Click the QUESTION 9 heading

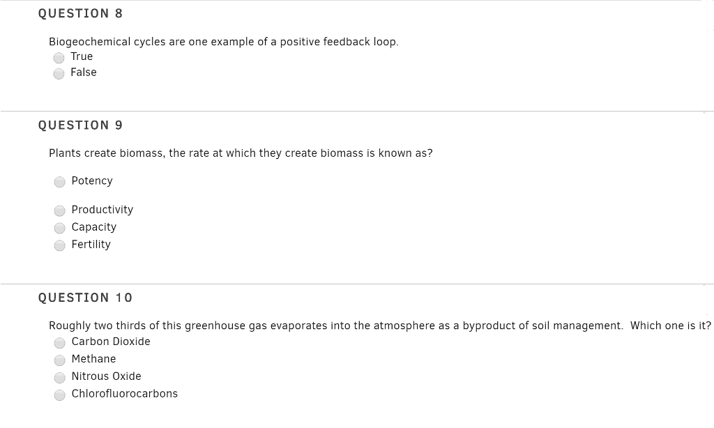[x=80, y=125]
